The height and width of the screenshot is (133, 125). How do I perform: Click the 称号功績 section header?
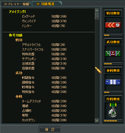click(16, 35)
